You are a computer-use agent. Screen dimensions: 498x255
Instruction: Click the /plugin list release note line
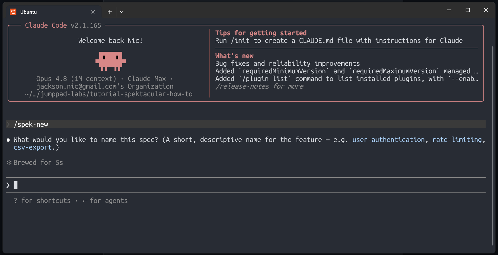347,79
